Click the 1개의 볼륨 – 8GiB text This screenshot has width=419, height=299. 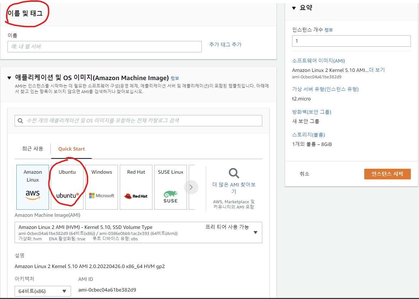tap(312, 144)
